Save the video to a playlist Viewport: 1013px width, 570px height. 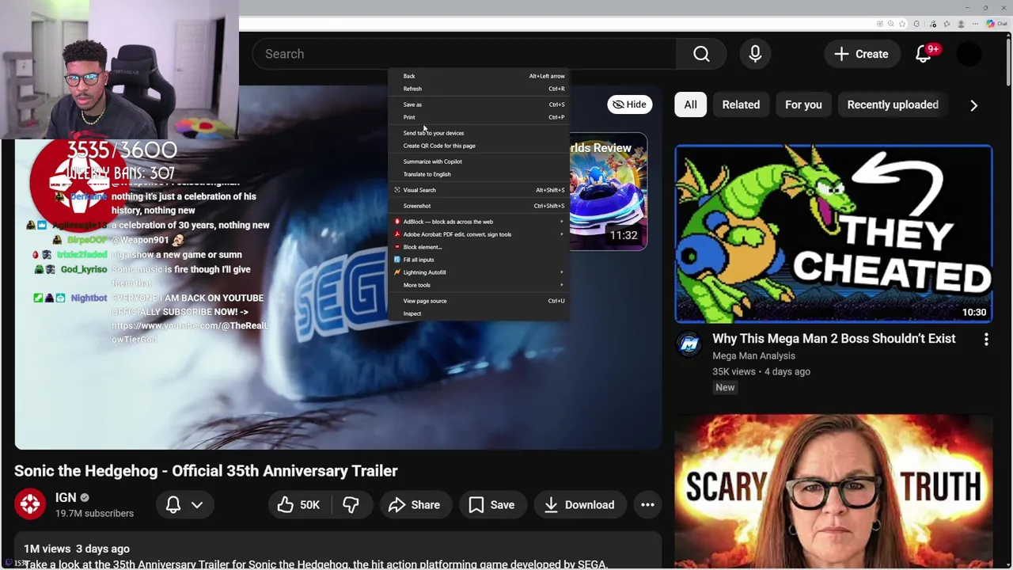[491, 504]
